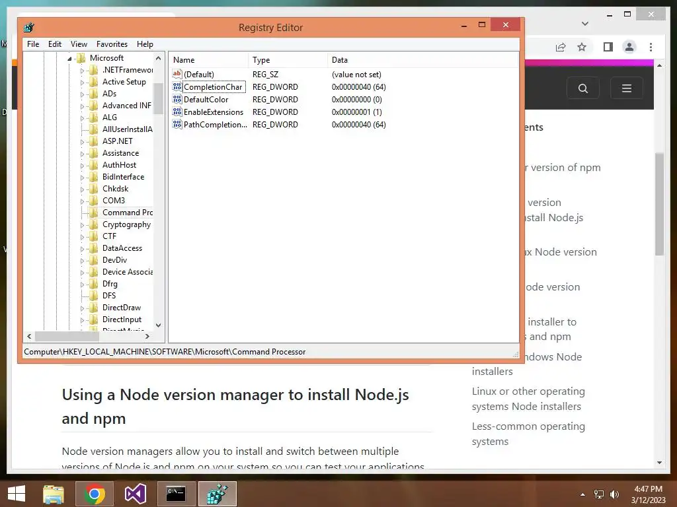Image resolution: width=677 pixels, height=507 pixels.
Task: Collapse the Microsoft registry key
Action: [x=69, y=58]
